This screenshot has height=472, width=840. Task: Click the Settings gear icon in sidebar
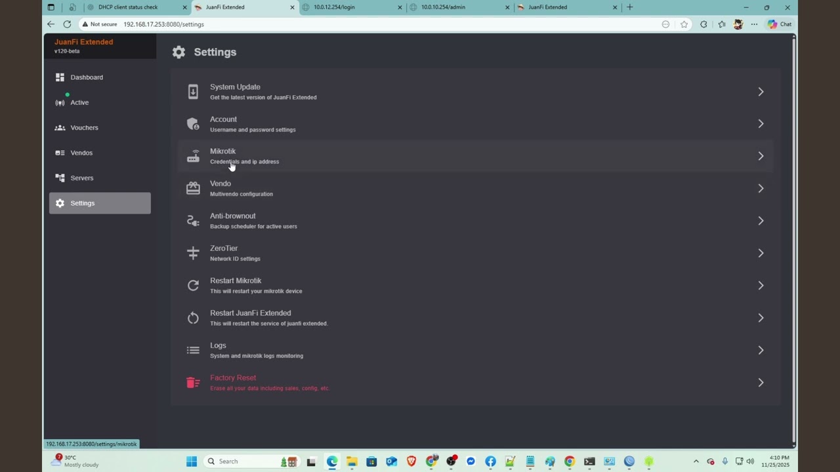(x=60, y=203)
